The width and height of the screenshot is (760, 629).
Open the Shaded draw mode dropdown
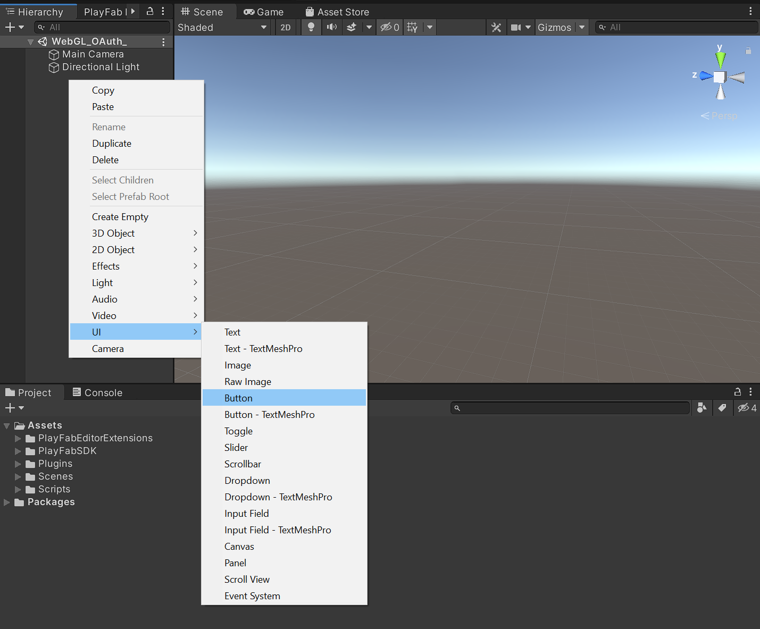[222, 27]
